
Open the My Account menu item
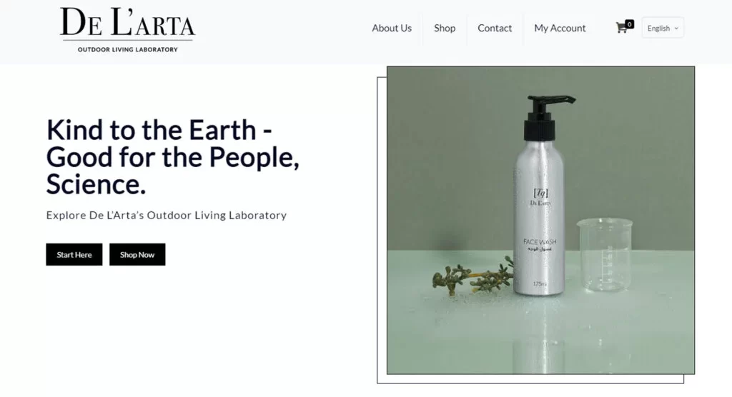tap(560, 28)
